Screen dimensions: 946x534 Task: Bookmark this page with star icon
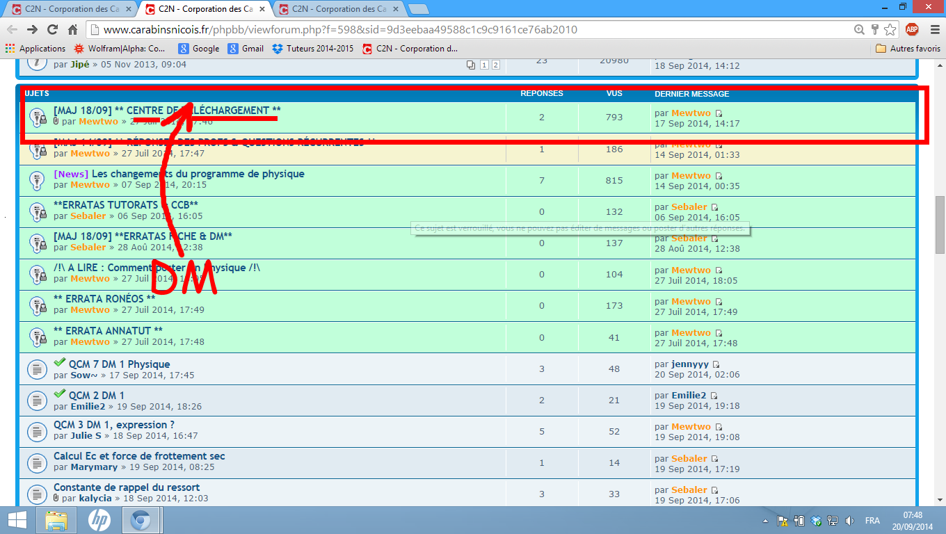pyautogui.click(x=890, y=29)
